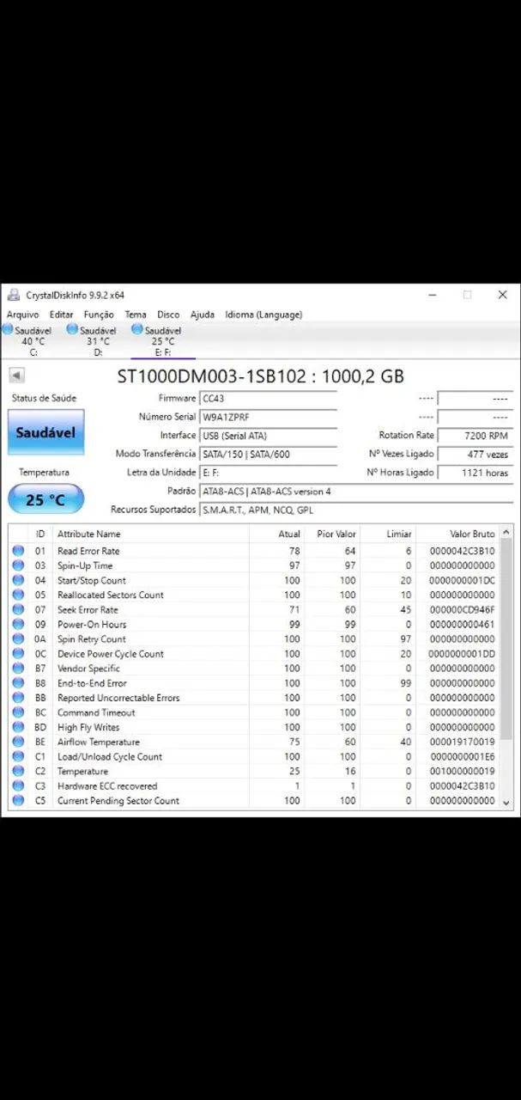The image size is (521, 1100).
Task: Click the Firmware field showing CC43
Action: [268, 399]
